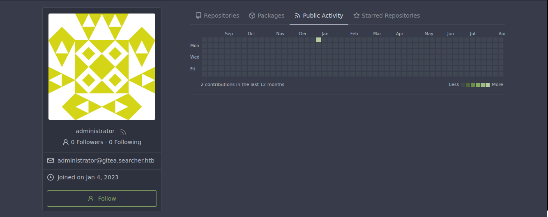This screenshot has width=548, height=217.
Task: Click the highlighted green heatmap cell near Jan
Action: (318, 40)
